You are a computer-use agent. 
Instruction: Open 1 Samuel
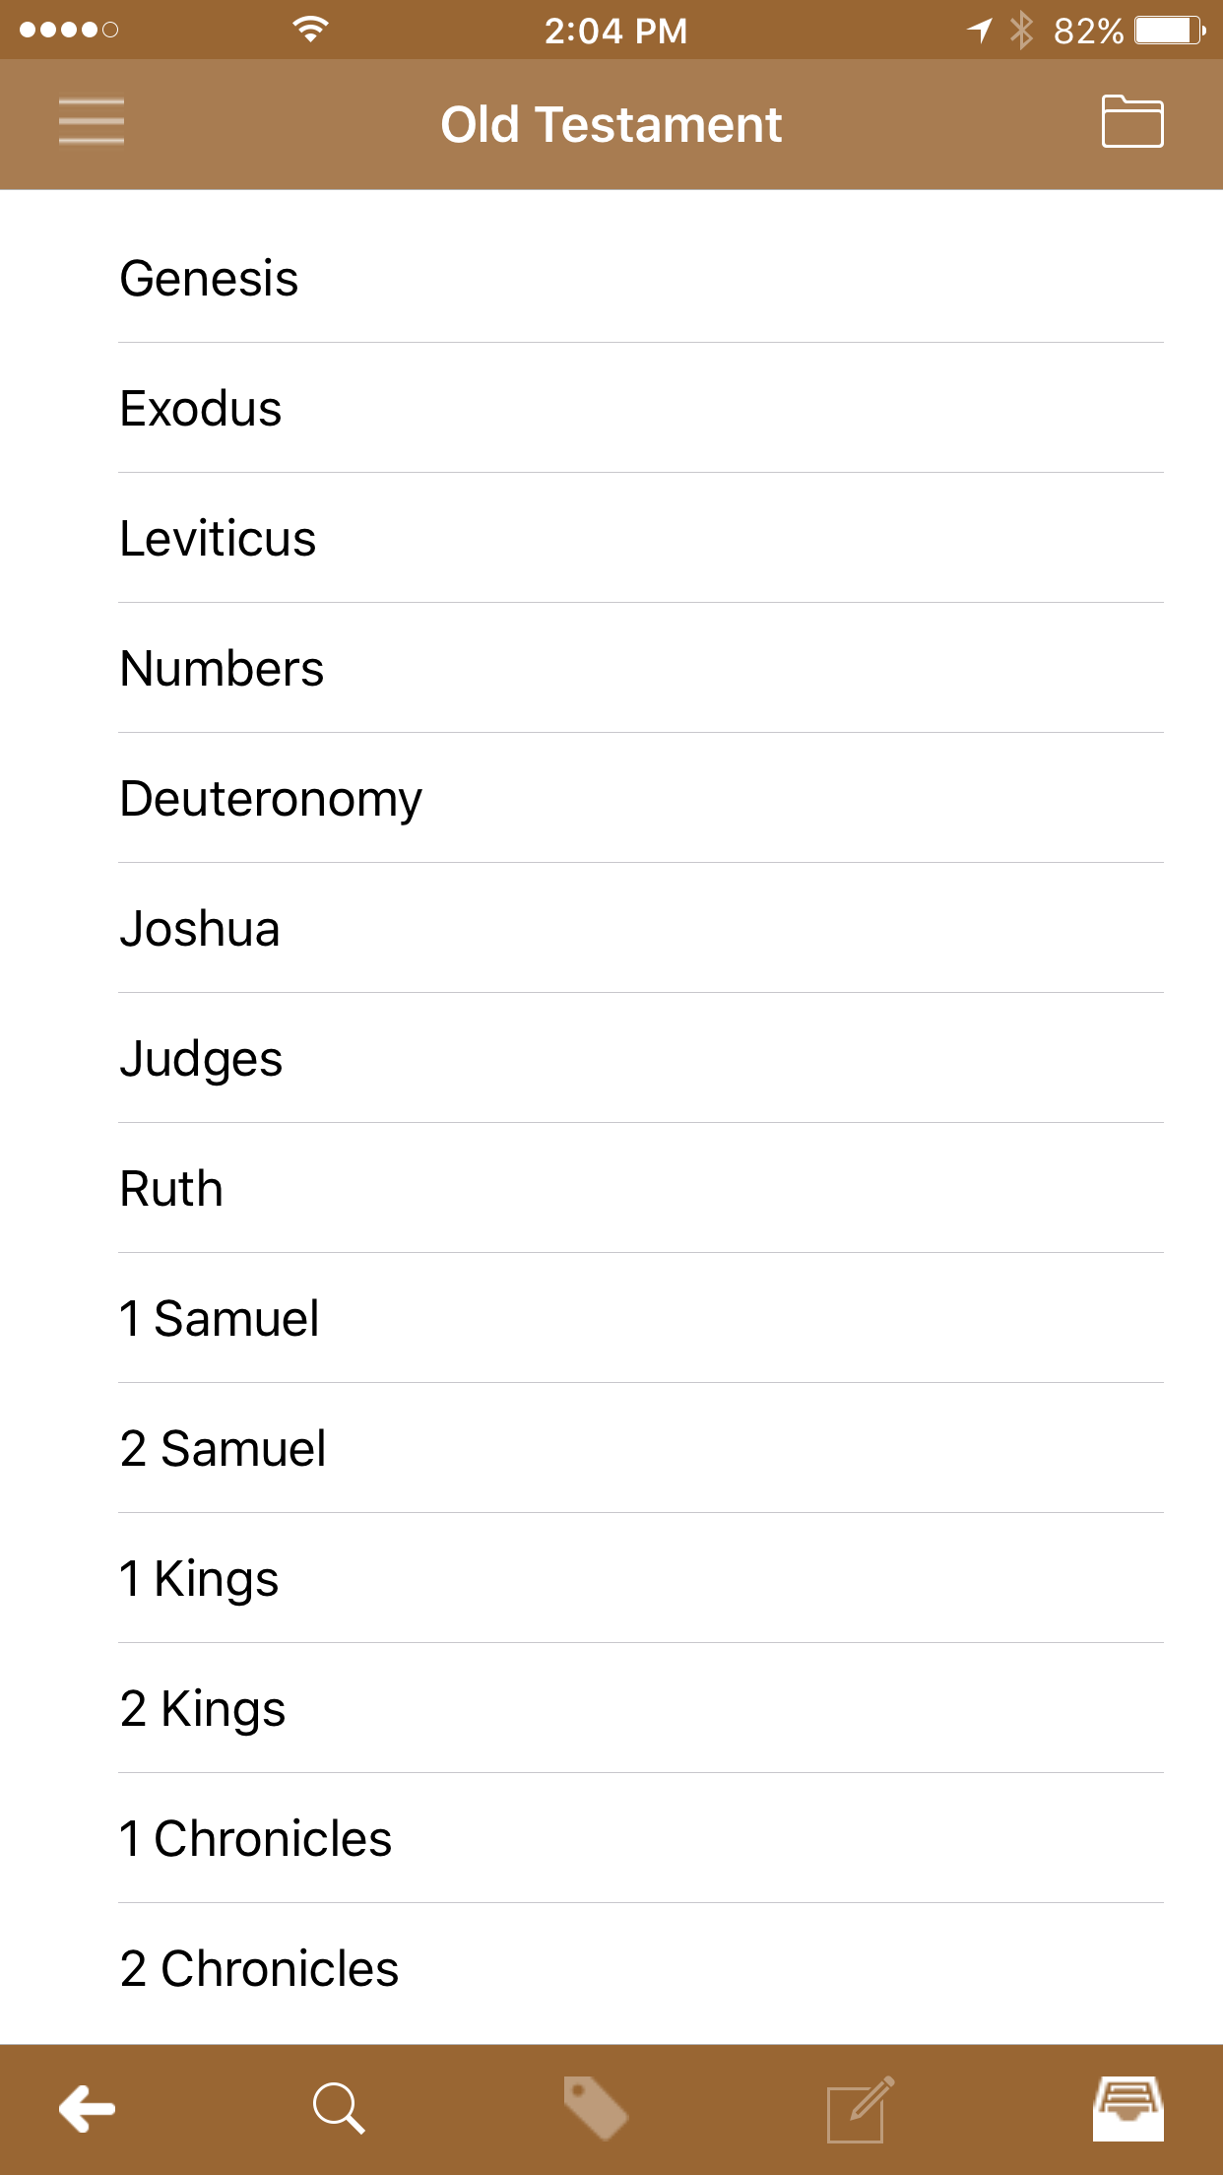click(x=219, y=1319)
